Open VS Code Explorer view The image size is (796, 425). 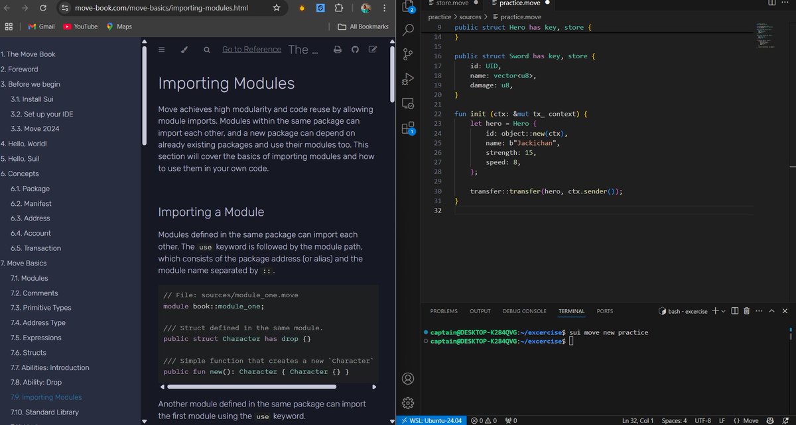coord(409,7)
